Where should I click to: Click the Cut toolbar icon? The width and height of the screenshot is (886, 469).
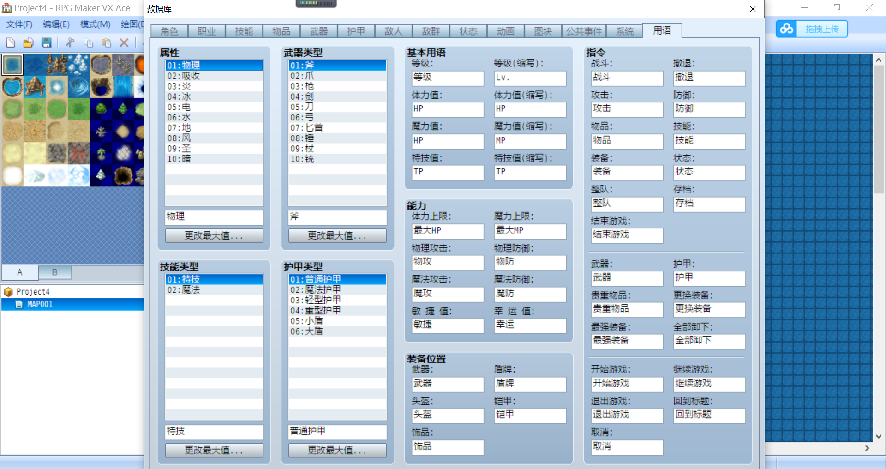(x=70, y=43)
